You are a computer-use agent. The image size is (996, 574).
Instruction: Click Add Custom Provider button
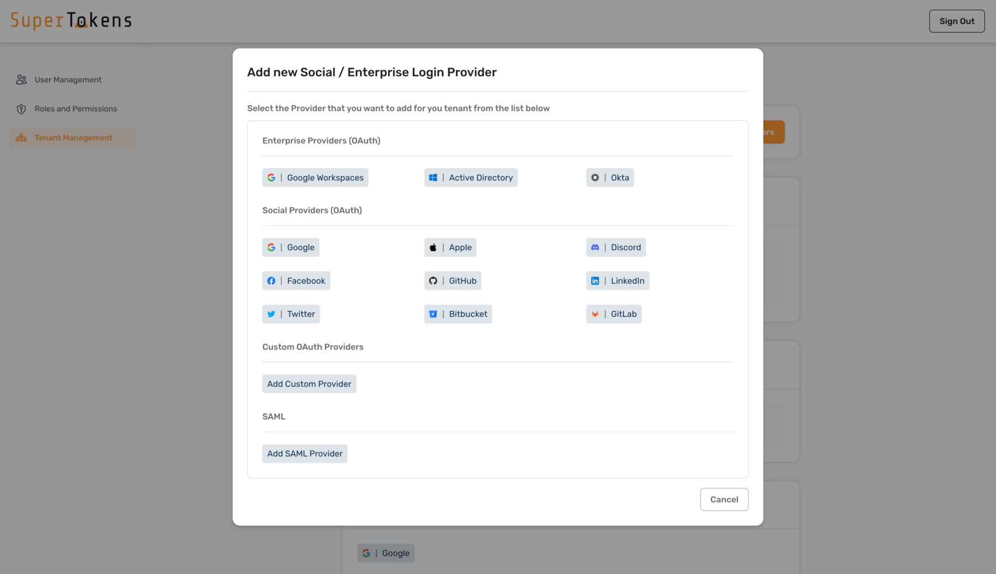309,384
